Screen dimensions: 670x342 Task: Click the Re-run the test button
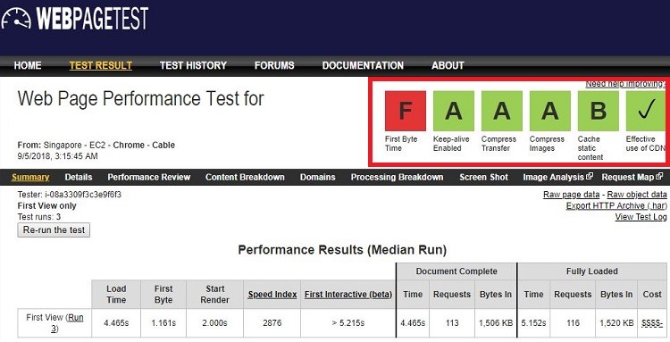54,230
